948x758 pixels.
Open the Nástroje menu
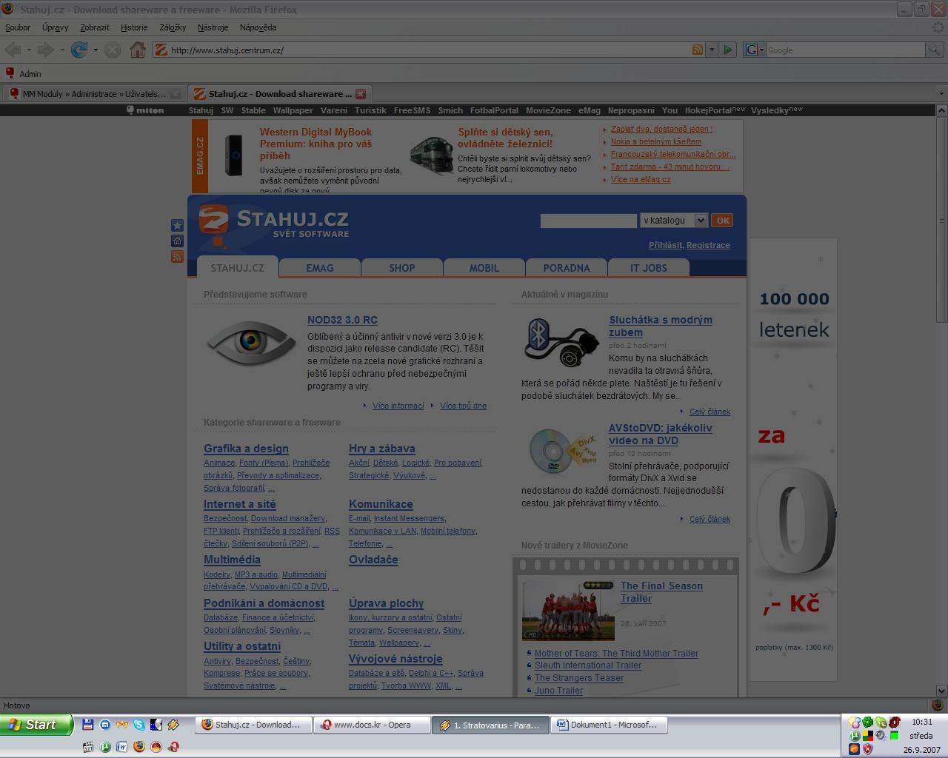pyautogui.click(x=213, y=27)
